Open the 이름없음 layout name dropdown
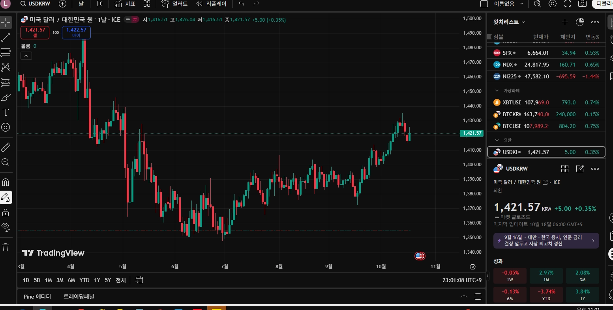This screenshot has width=613, height=310. coord(509,4)
